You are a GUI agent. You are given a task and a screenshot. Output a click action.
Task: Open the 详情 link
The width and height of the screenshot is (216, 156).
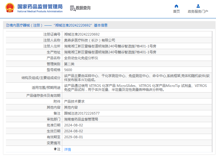67,150
